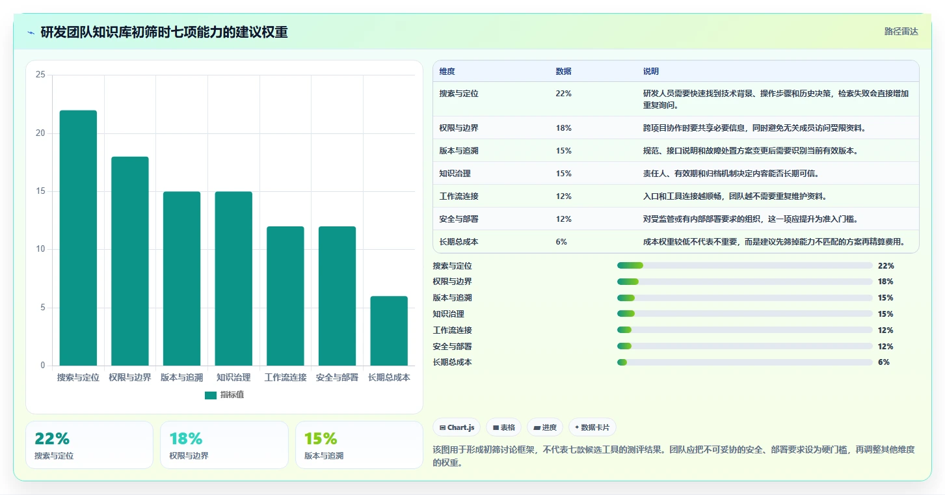Click the 表格 tag chip
The width and height of the screenshot is (945, 495).
tap(504, 427)
